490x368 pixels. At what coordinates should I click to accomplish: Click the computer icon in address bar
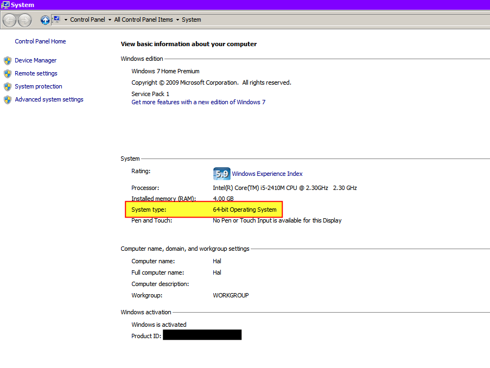click(x=56, y=20)
